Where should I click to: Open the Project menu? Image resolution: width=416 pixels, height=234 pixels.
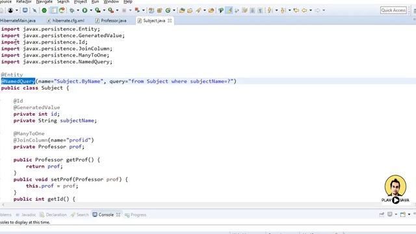pos(81,1)
